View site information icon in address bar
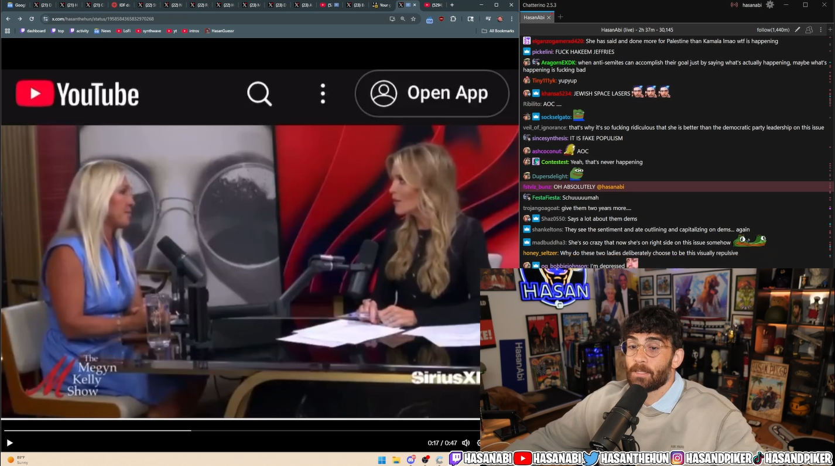This screenshot has width=835, height=466. click(46, 19)
